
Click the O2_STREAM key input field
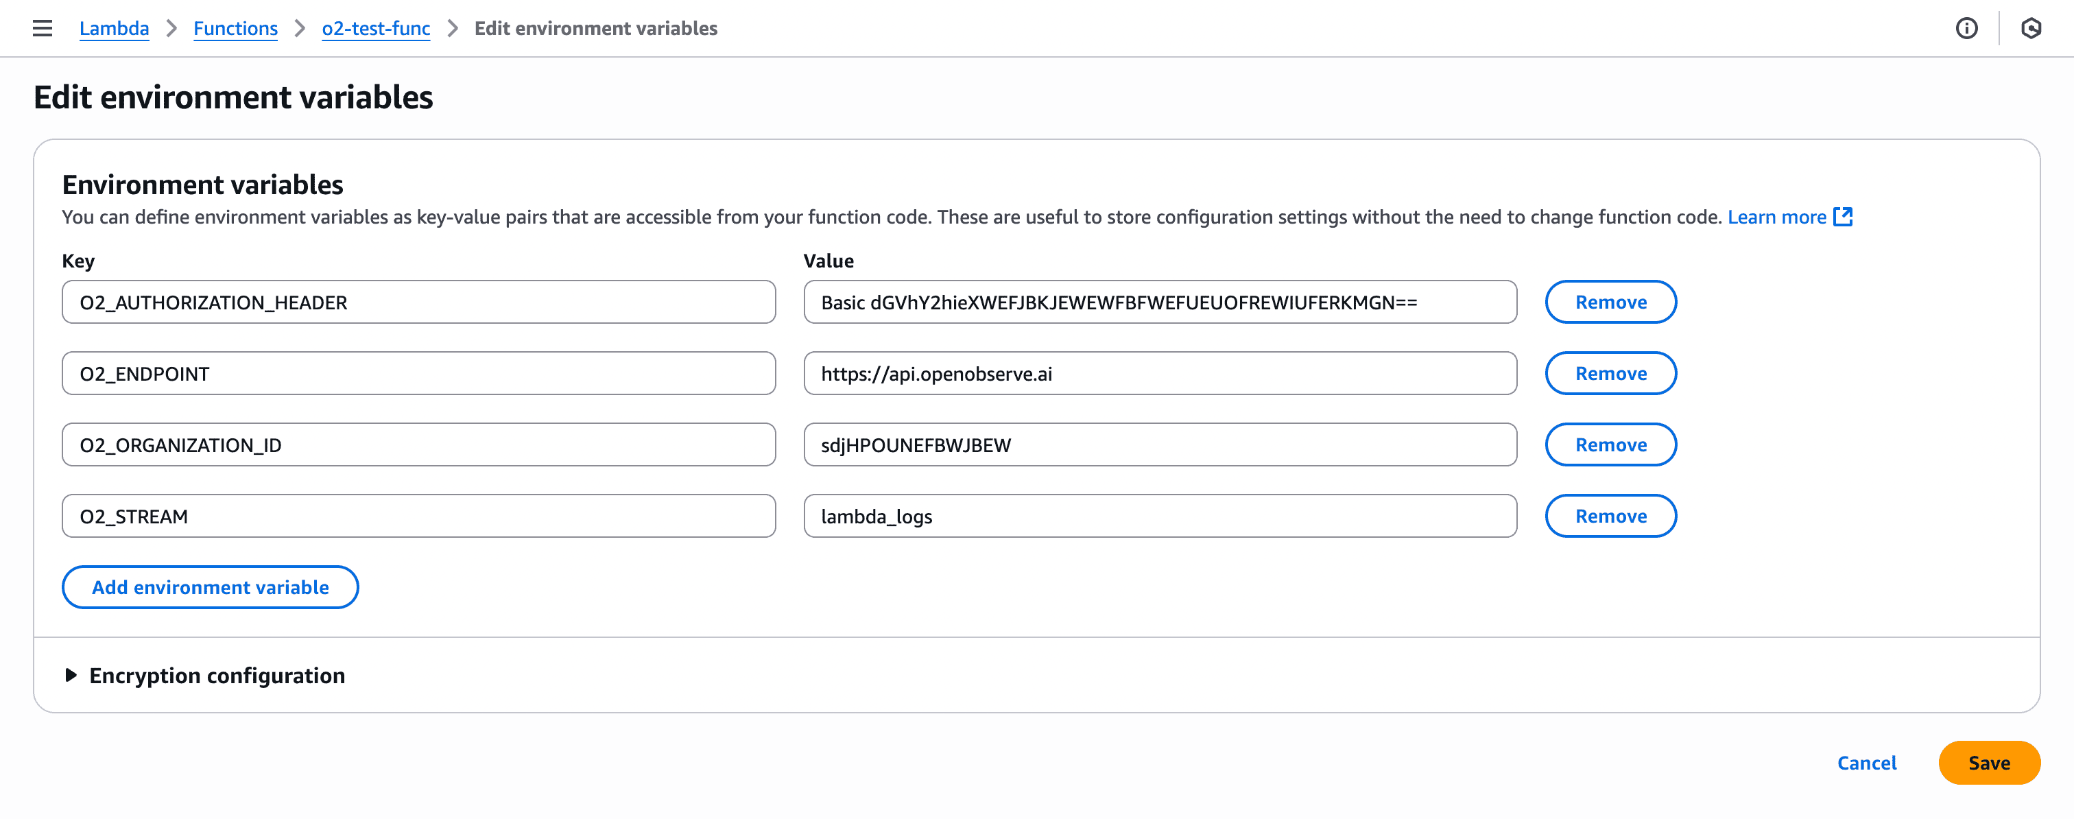tap(418, 515)
